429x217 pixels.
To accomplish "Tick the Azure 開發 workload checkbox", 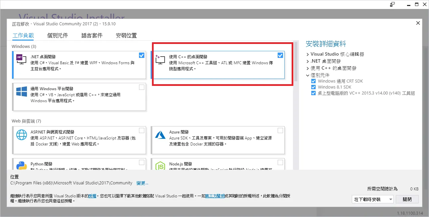I will pos(280,130).
